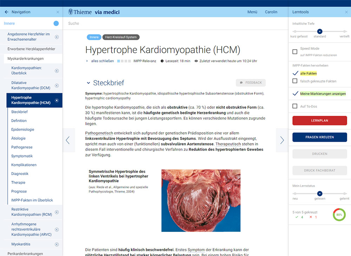Open IMPP-Fakten im Überblick in sidebar
The height and width of the screenshot is (256, 351).
(x=32, y=200)
